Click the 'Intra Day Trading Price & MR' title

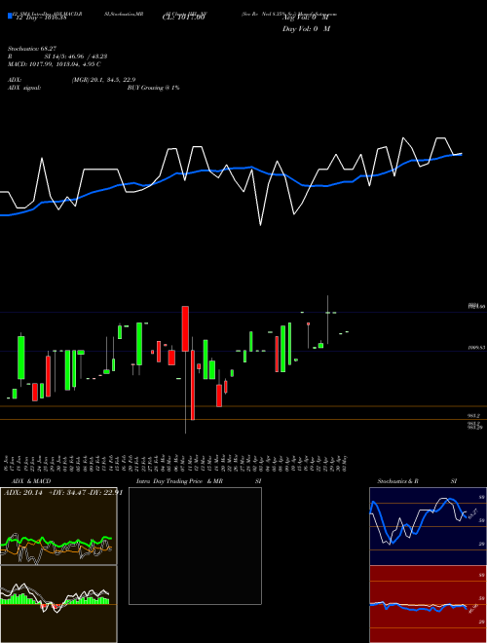coord(179,481)
